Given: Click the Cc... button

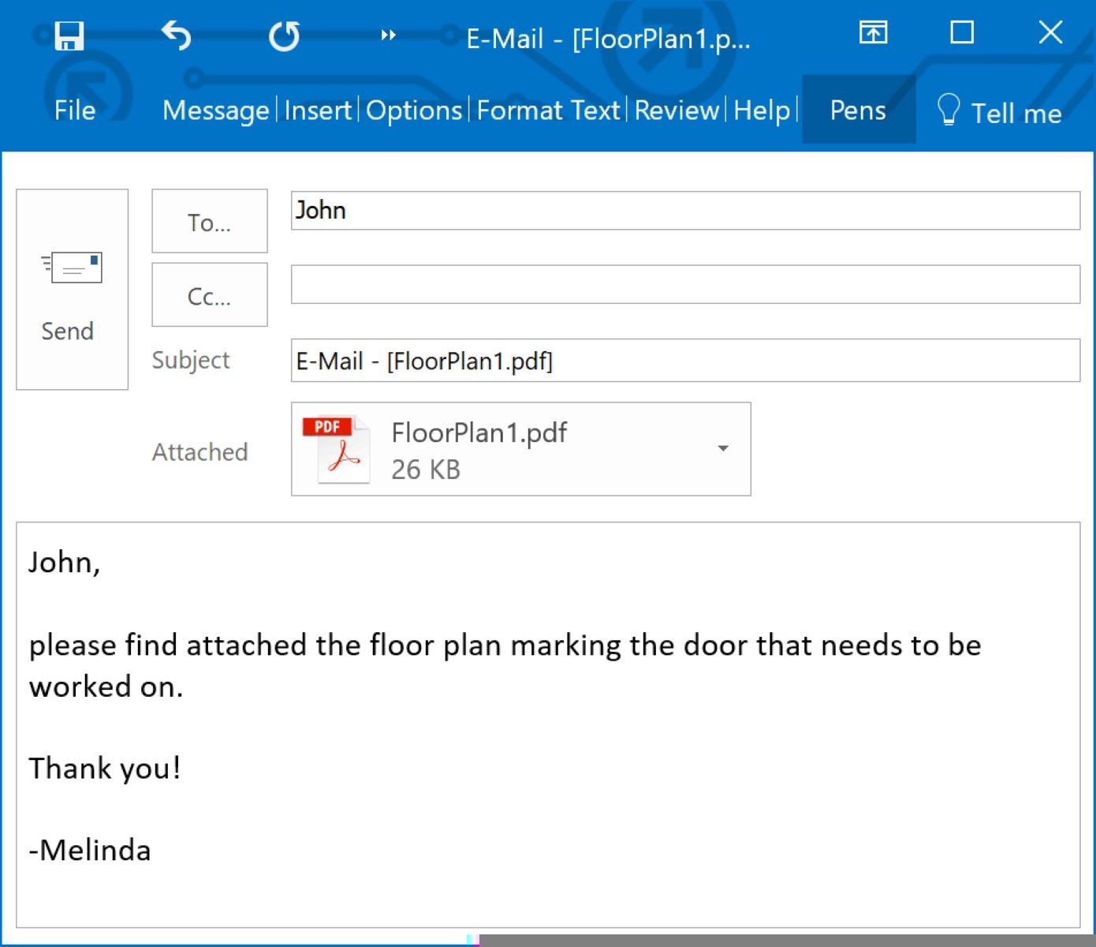Looking at the screenshot, I should (x=210, y=296).
